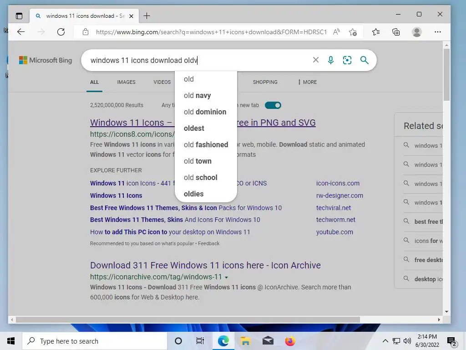Click the Edge back arrow button

pos(21,32)
